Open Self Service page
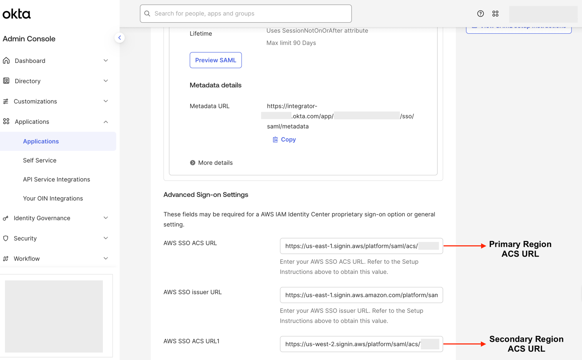This screenshot has height=360, width=582. 40,160
